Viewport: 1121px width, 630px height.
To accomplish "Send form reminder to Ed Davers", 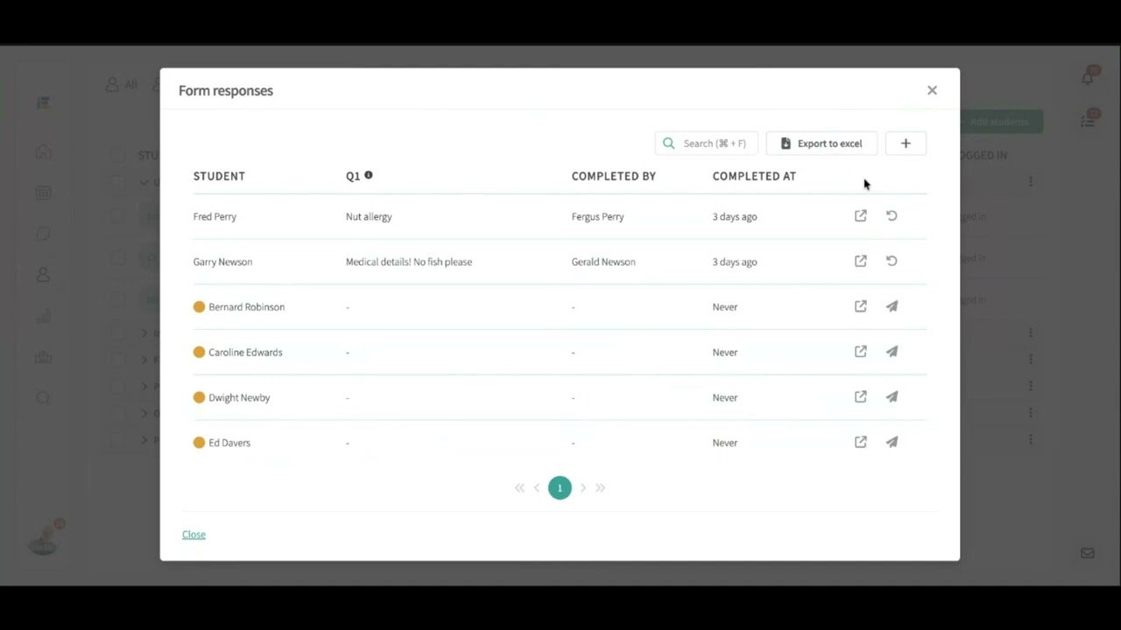I will click(892, 442).
